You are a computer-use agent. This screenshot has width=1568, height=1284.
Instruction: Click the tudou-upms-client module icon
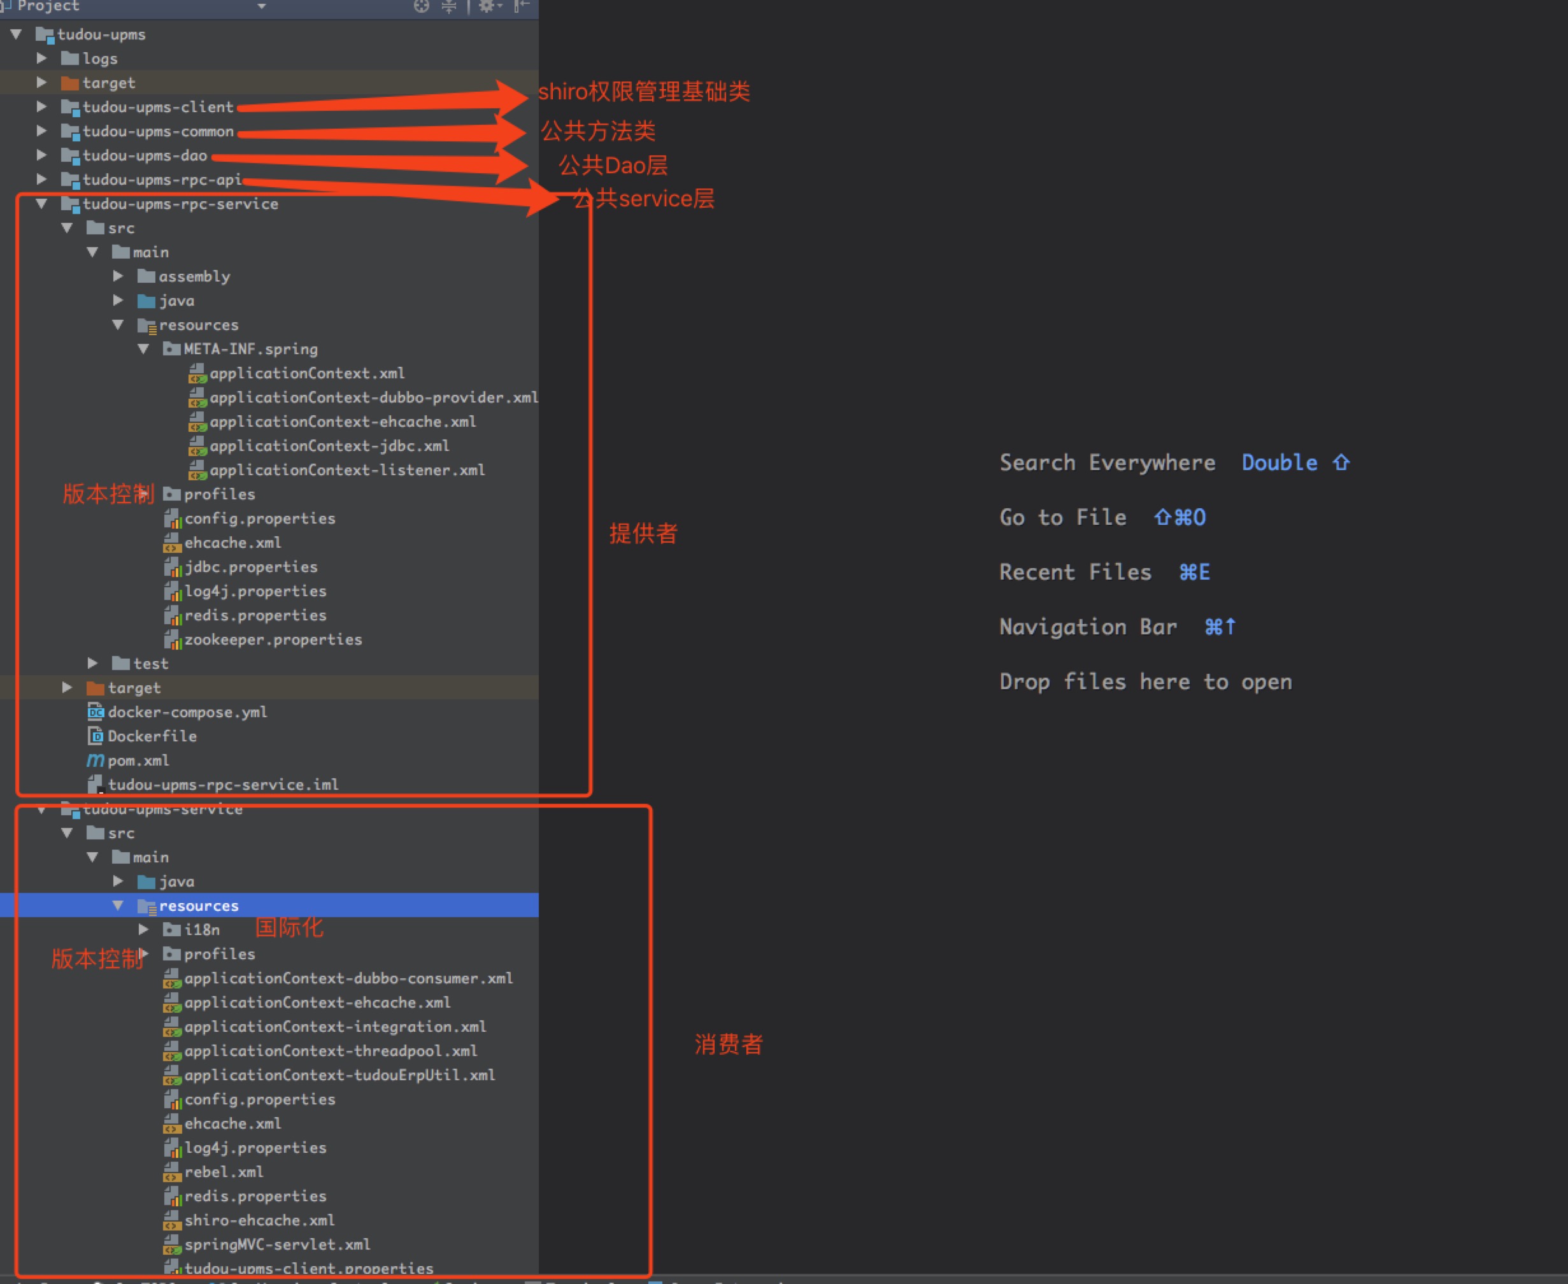coord(70,107)
